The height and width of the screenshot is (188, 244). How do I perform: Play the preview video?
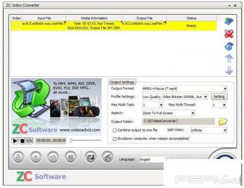[x=15, y=141]
